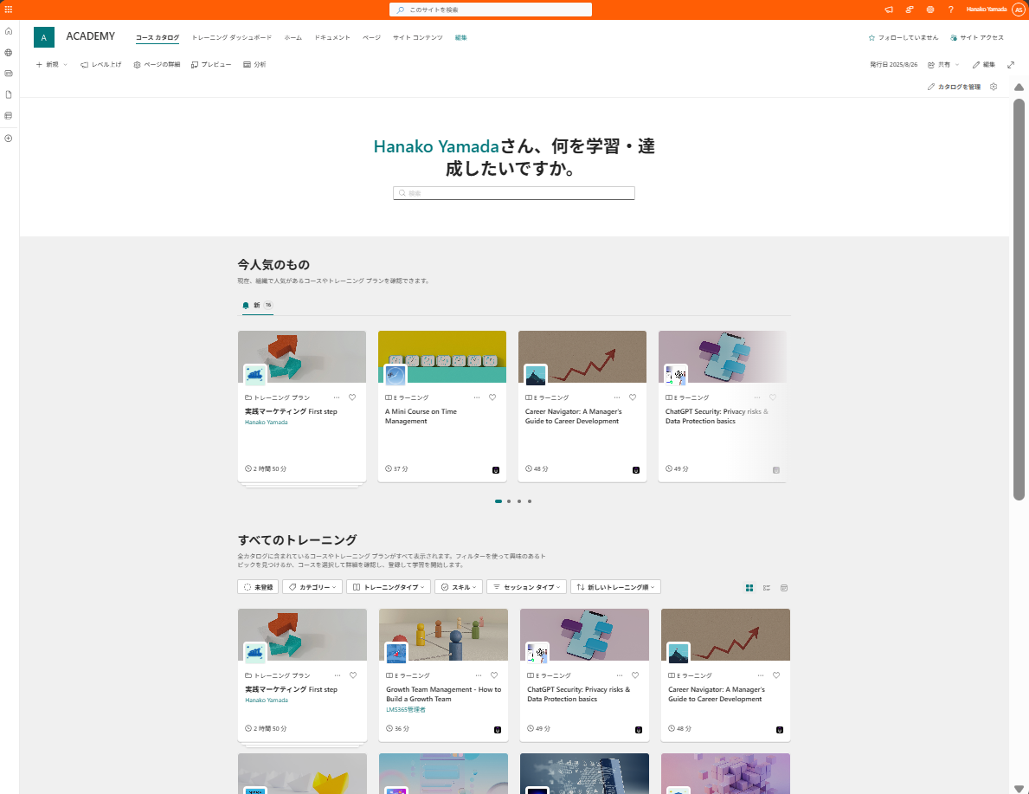Toggle the 未登録 filter
The width and height of the screenshot is (1029, 794).
258,587
